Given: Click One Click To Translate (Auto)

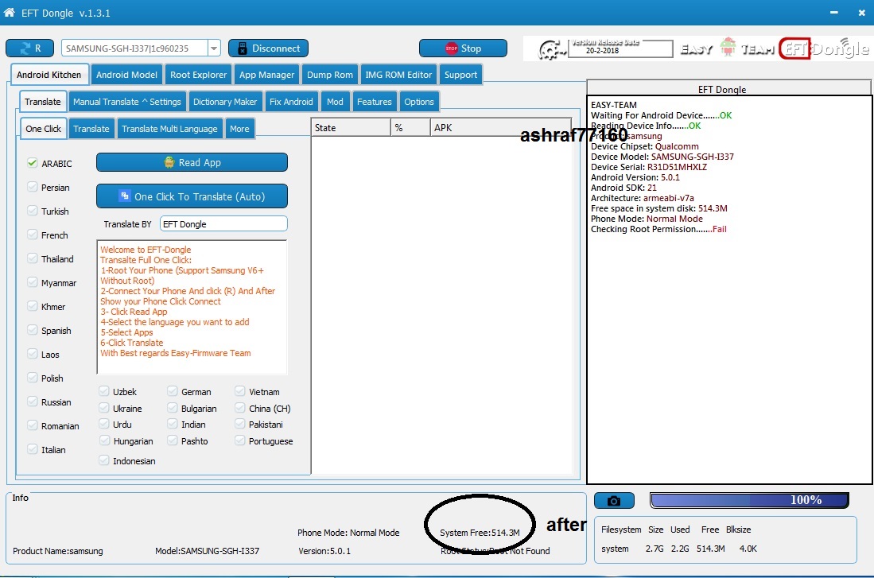Looking at the screenshot, I should pos(192,196).
